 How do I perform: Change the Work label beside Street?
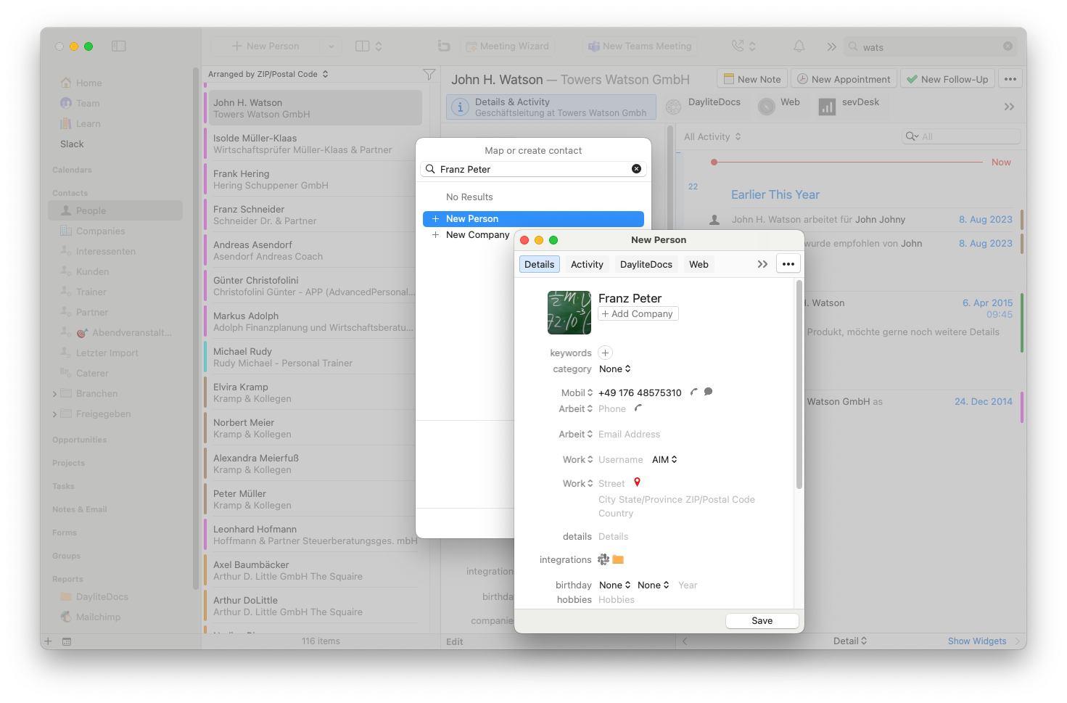[x=577, y=484]
